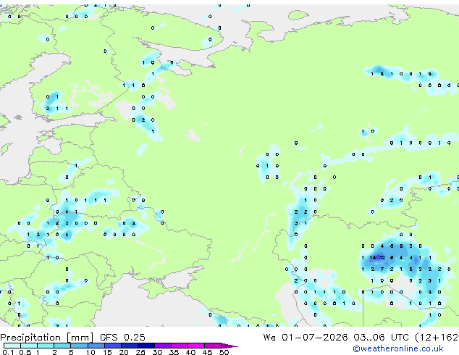The height and width of the screenshot is (355, 459).
Task: Click the 5–10 mm legend color box
Action: [x=79, y=346]
